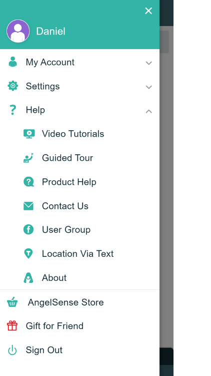211x376 pixels.
Task: Click the Video Tutorials monitor icon
Action: point(29,134)
